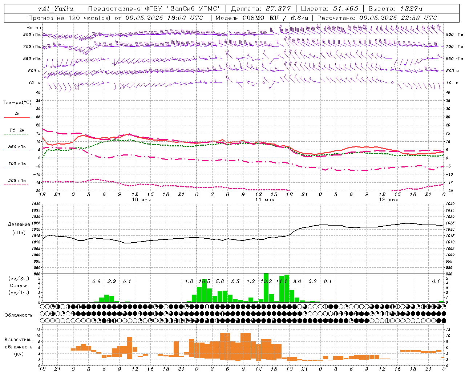Click the 2.9 precipitation total

click(112, 282)
